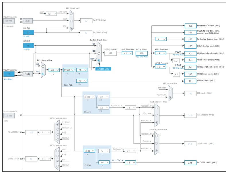This screenshot has width=226, height=173.
Task: Select PLLI2SCLK on MCO2 source Mux
Action: pos(58,129)
